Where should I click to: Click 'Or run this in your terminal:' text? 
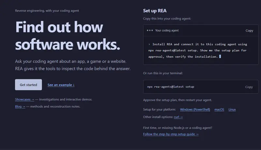(163, 73)
